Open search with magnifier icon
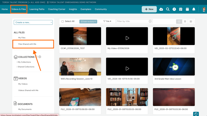 [x=168, y=9]
